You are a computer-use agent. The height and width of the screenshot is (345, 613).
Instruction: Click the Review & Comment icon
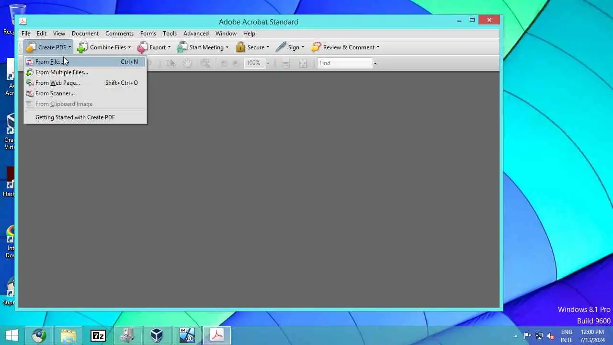click(316, 47)
